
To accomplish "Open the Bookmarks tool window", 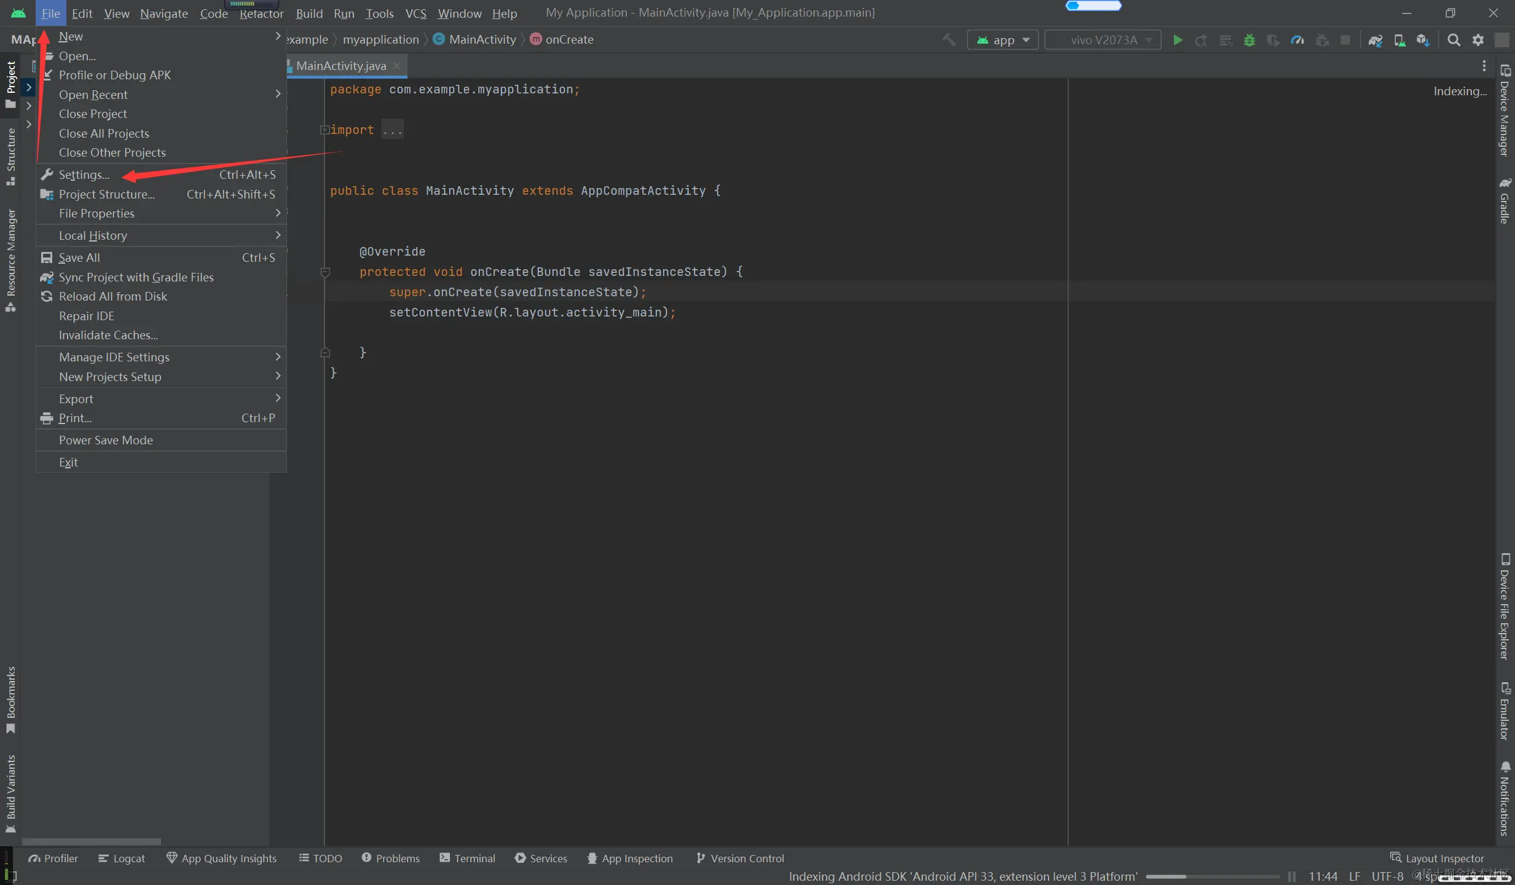I will point(10,699).
